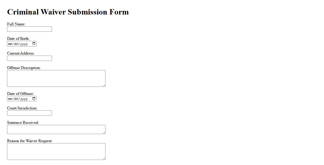Click the "Date of Birth:" label
The height and width of the screenshot is (165, 324).
(x=18, y=39)
